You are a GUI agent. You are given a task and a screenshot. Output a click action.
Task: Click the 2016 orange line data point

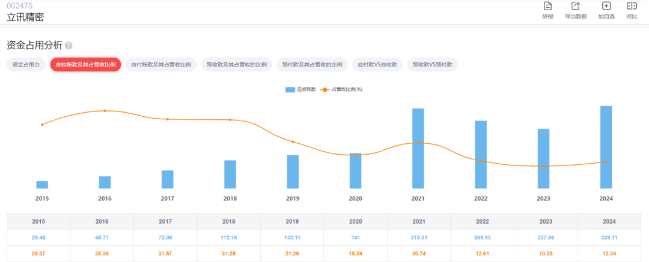(105, 111)
